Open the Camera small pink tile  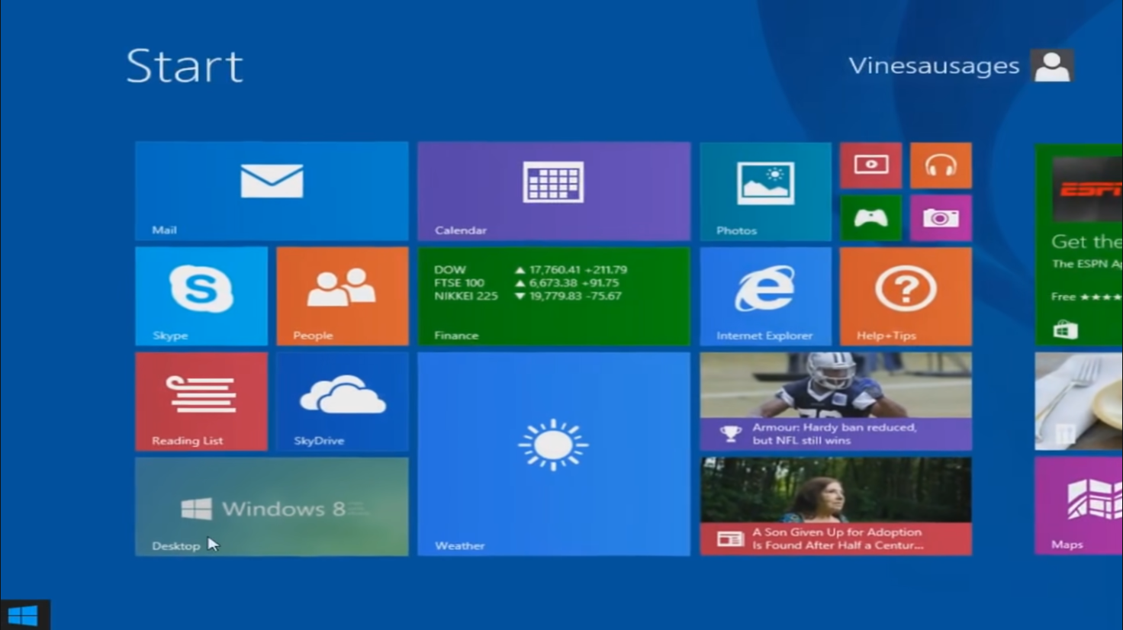click(x=941, y=218)
